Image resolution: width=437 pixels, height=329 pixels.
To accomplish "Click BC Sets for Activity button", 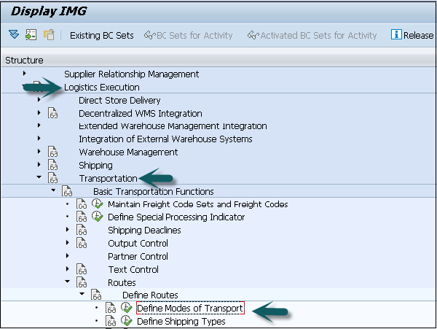I will (189, 35).
